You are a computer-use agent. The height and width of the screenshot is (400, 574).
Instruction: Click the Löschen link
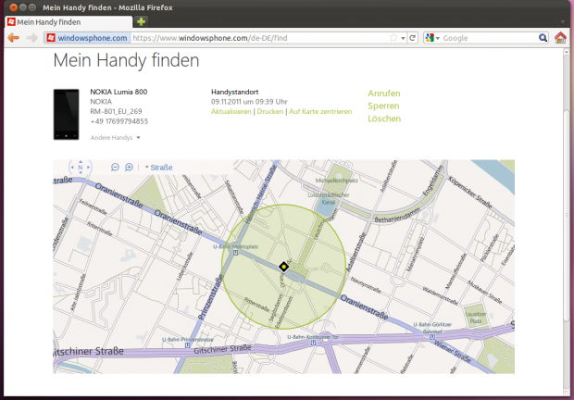[384, 119]
